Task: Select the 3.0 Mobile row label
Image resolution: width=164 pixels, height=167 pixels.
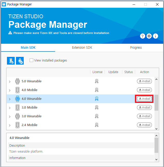Action: (30, 107)
